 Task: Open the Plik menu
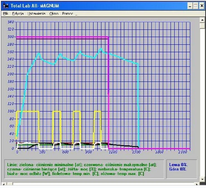point(6,13)
